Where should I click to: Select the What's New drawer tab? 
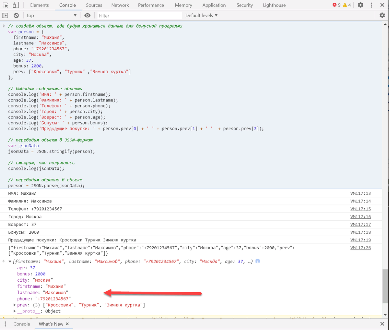[51, 324]
